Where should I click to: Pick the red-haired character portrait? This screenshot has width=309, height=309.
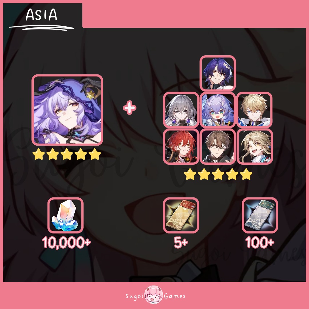tap(181, 146)
